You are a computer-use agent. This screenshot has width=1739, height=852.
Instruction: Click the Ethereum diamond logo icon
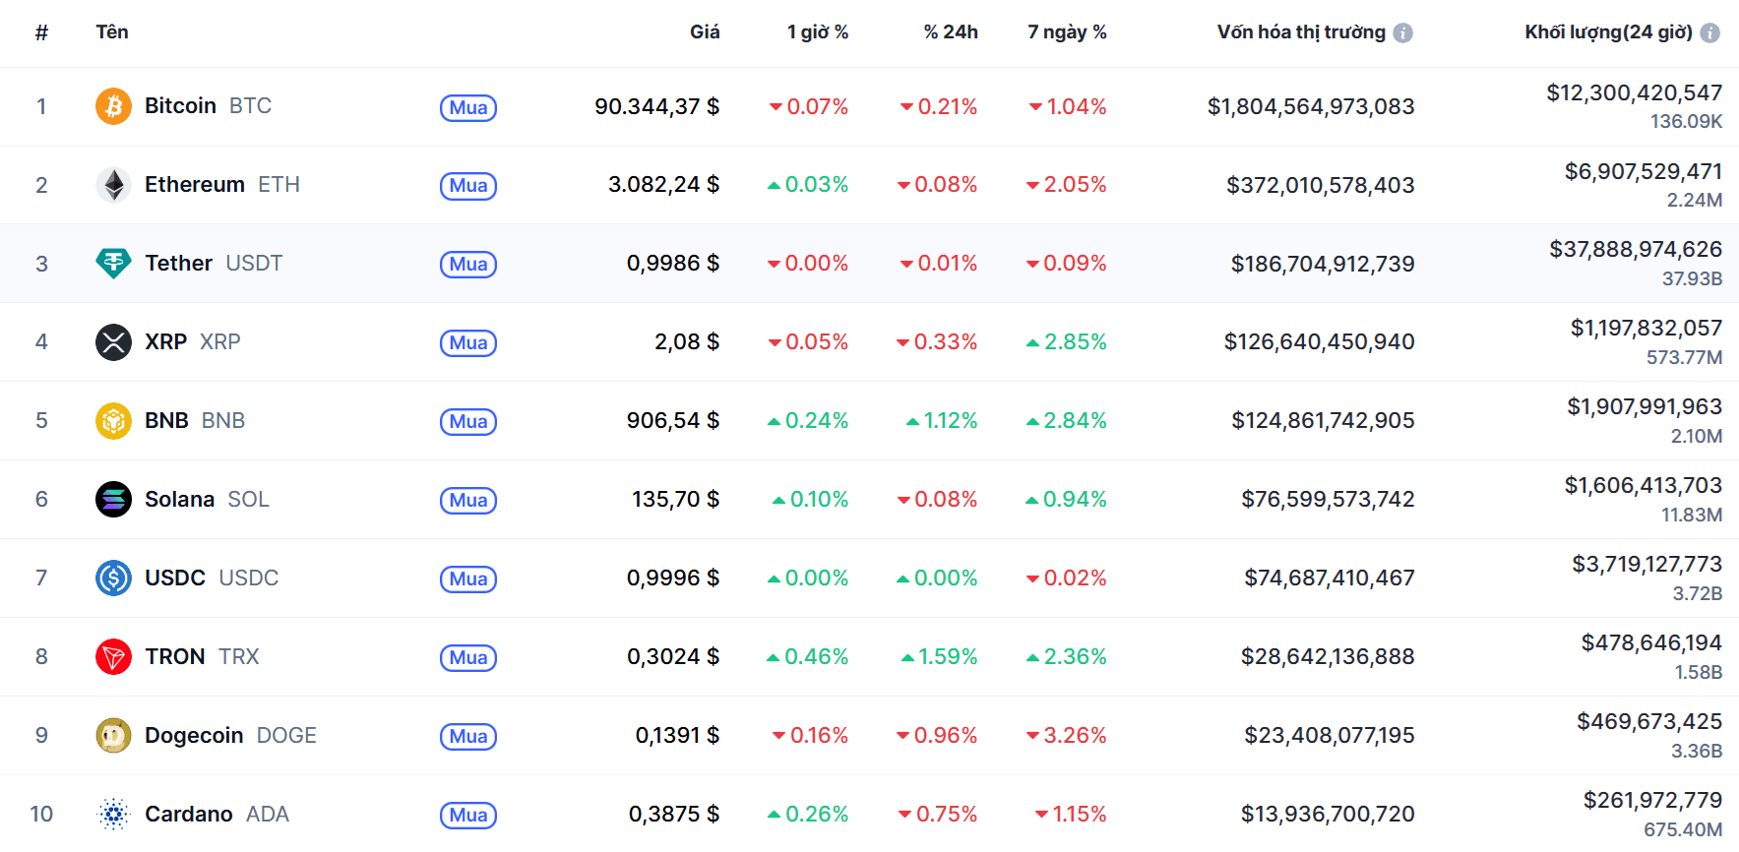coord(113,185)
